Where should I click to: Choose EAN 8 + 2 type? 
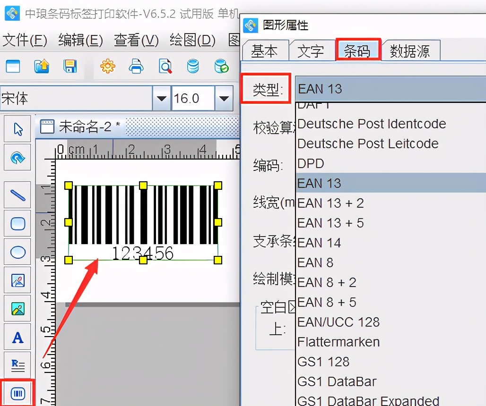[391, 282]
